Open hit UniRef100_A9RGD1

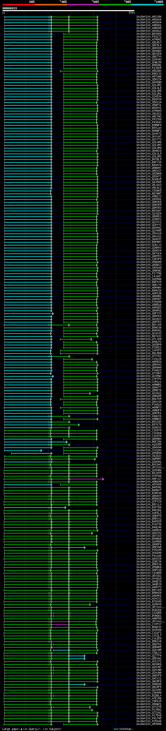[x=149, y=25]
